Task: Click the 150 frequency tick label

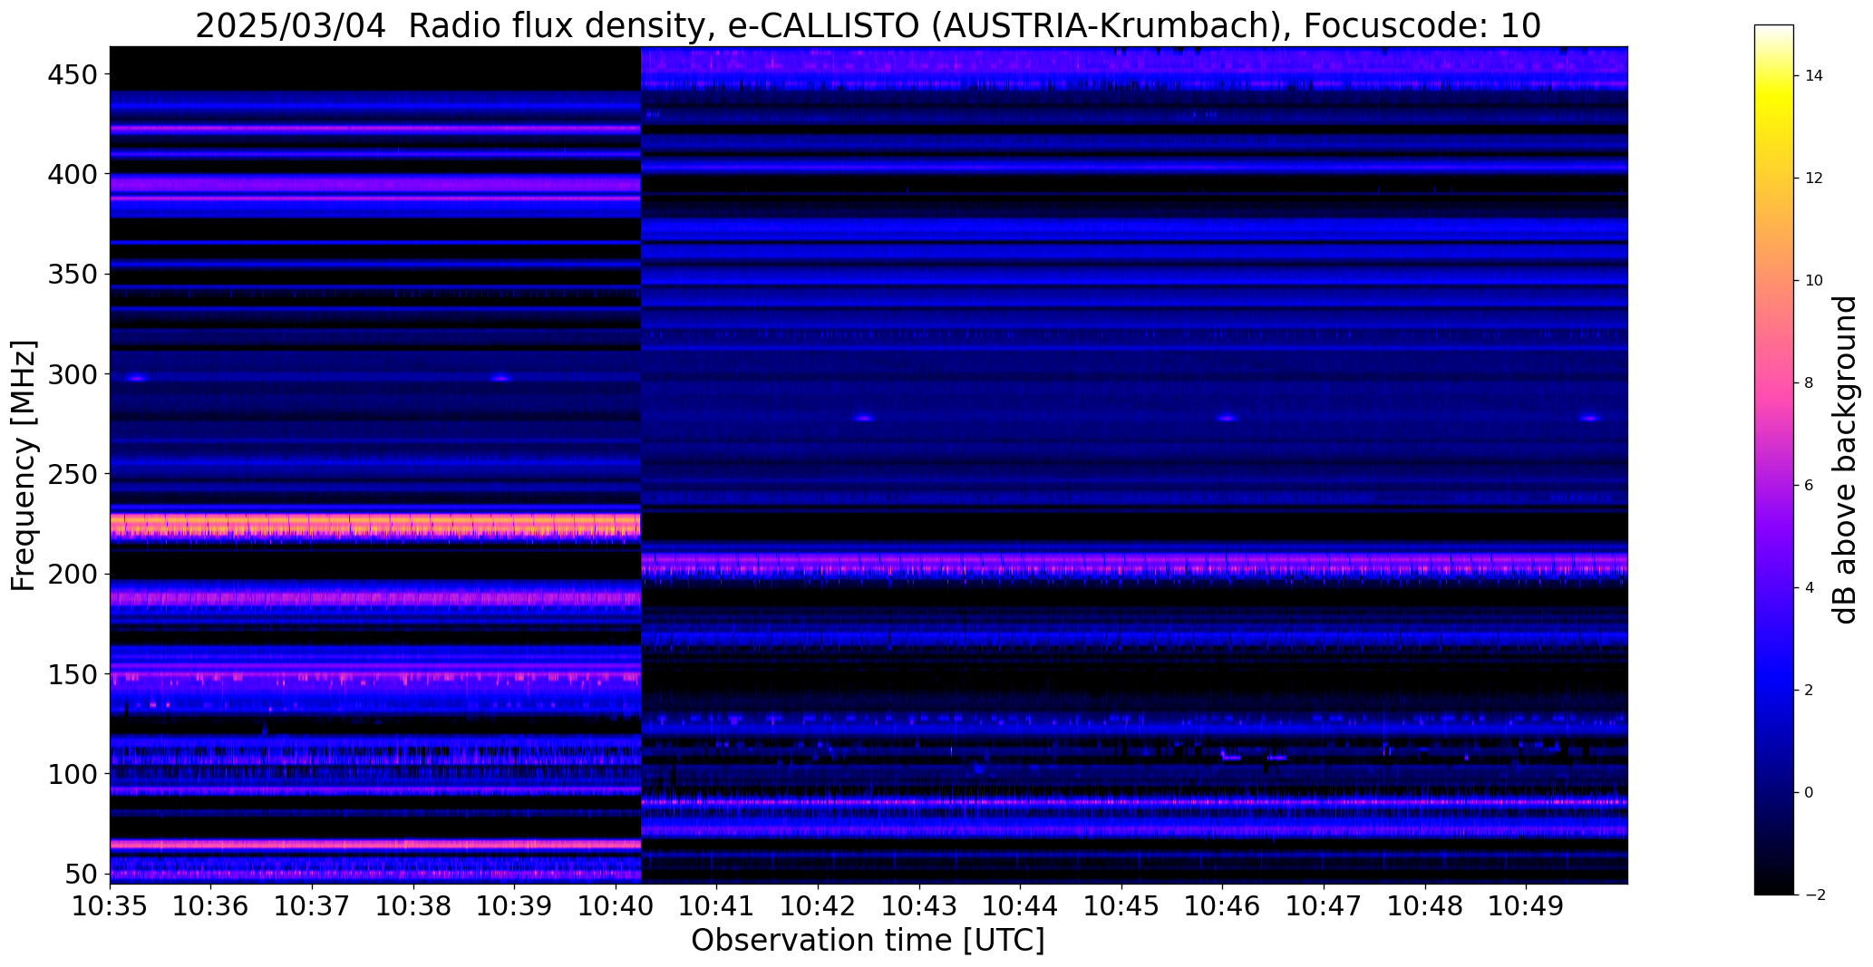Action: (x=73, y=675)
